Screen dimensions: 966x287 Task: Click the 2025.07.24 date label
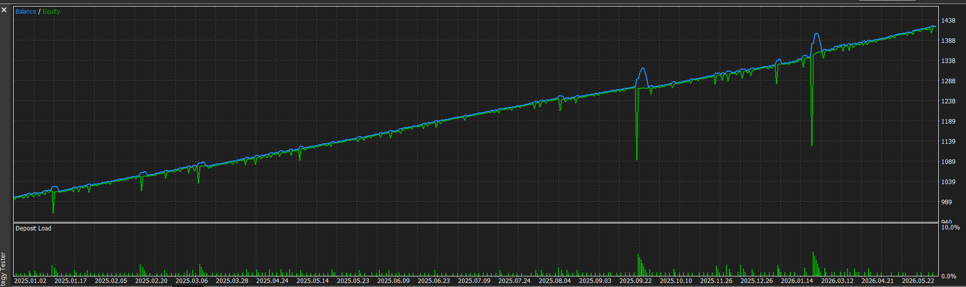coord(515,281)
